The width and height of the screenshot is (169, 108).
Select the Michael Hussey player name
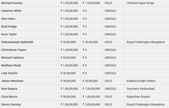coord(12,3)
